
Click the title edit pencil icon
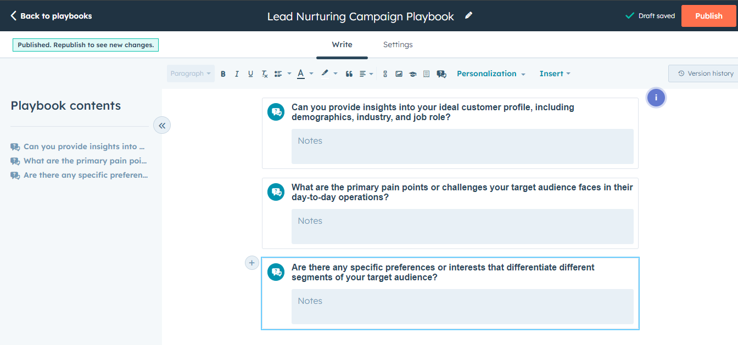[x=468, y=15]
